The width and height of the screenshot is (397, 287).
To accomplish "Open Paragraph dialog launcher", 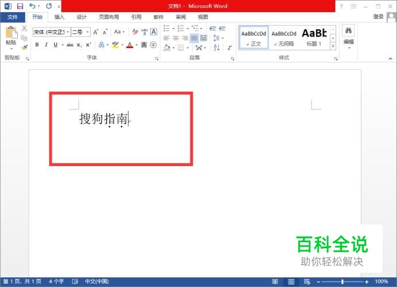I will click(232, 58).
